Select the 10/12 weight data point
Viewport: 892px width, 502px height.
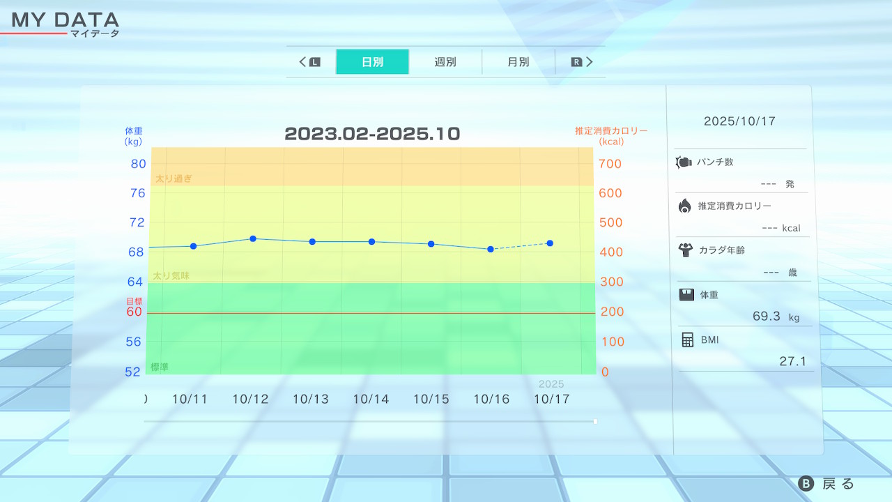(253, 238)
